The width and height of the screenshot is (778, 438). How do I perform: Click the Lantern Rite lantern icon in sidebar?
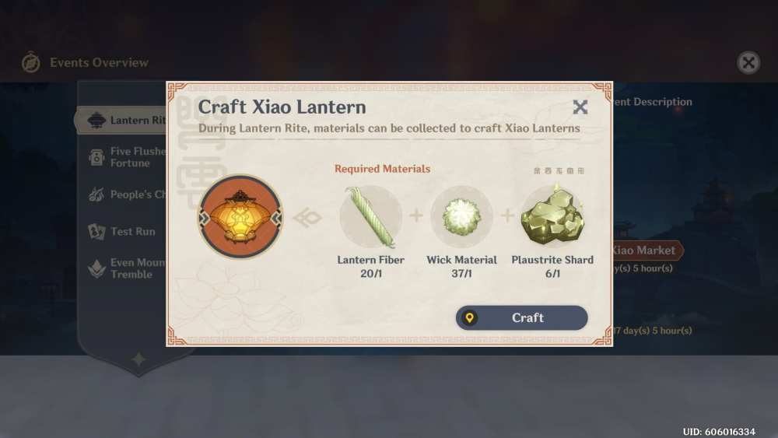point(96,120)
